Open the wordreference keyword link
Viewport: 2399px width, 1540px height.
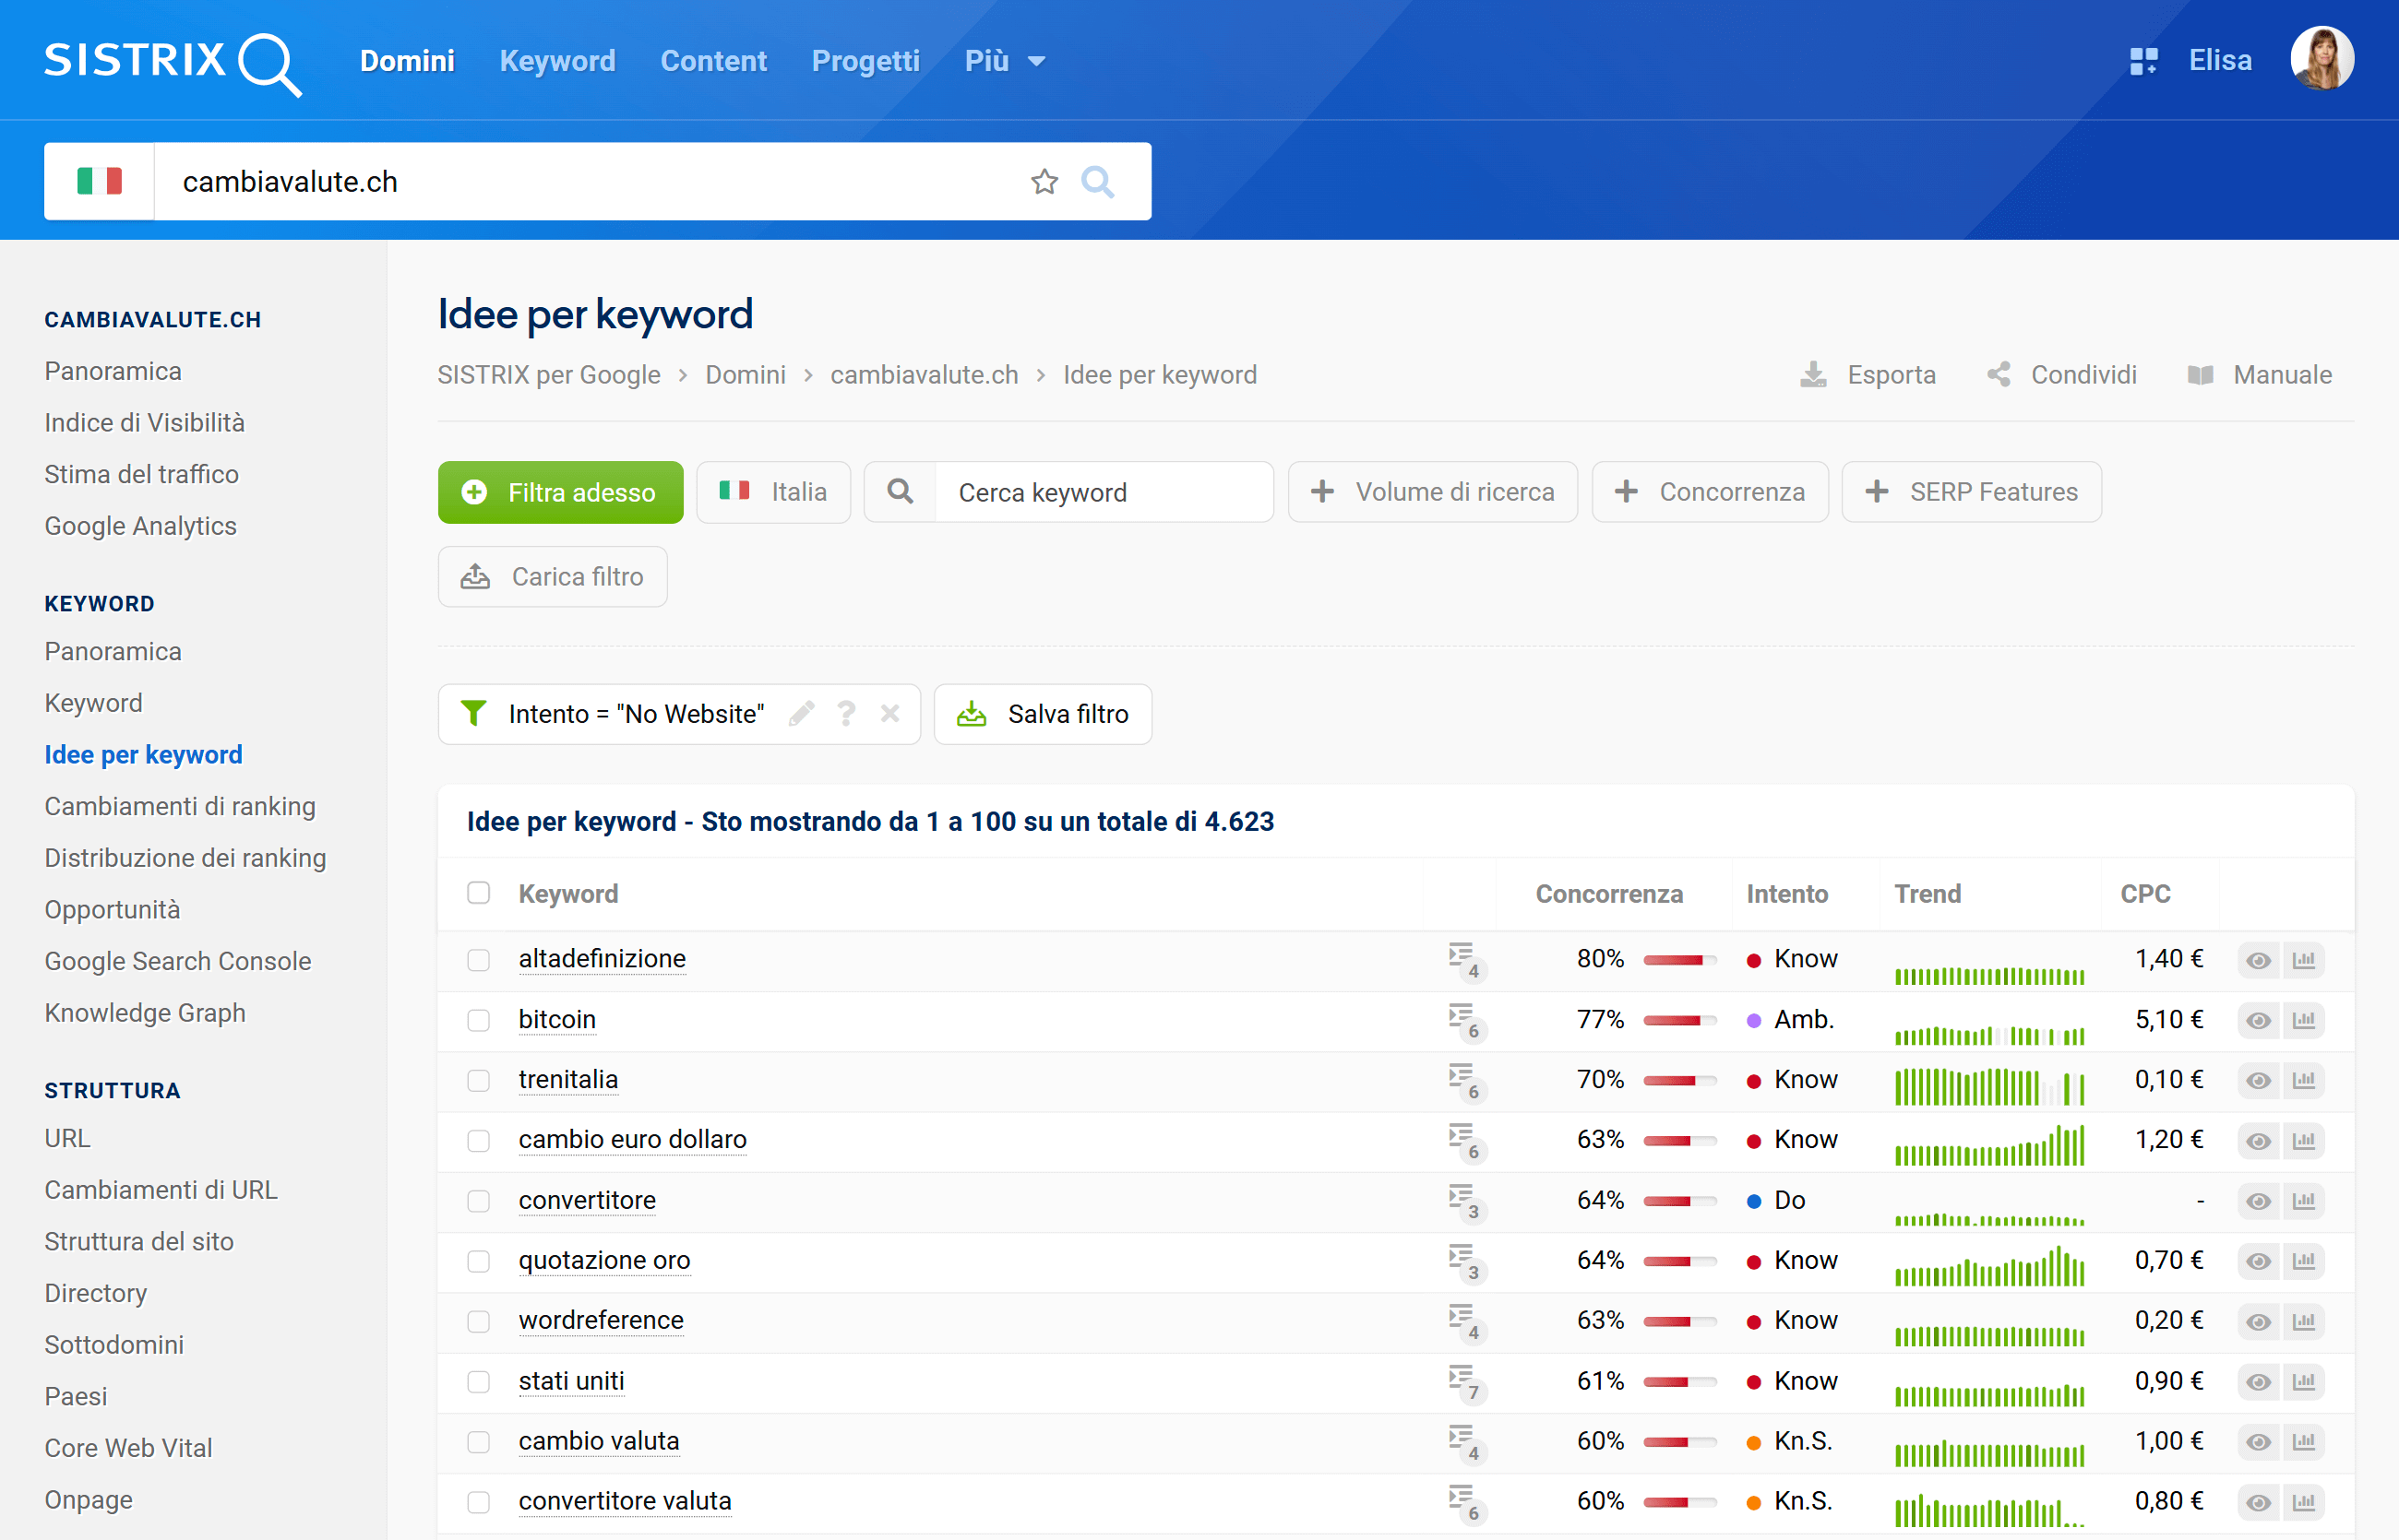tap(601, 1320)
